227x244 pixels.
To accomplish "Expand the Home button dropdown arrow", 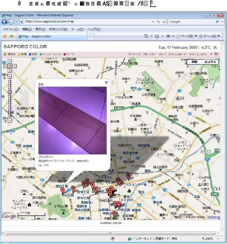I will (x=151, y=36).
